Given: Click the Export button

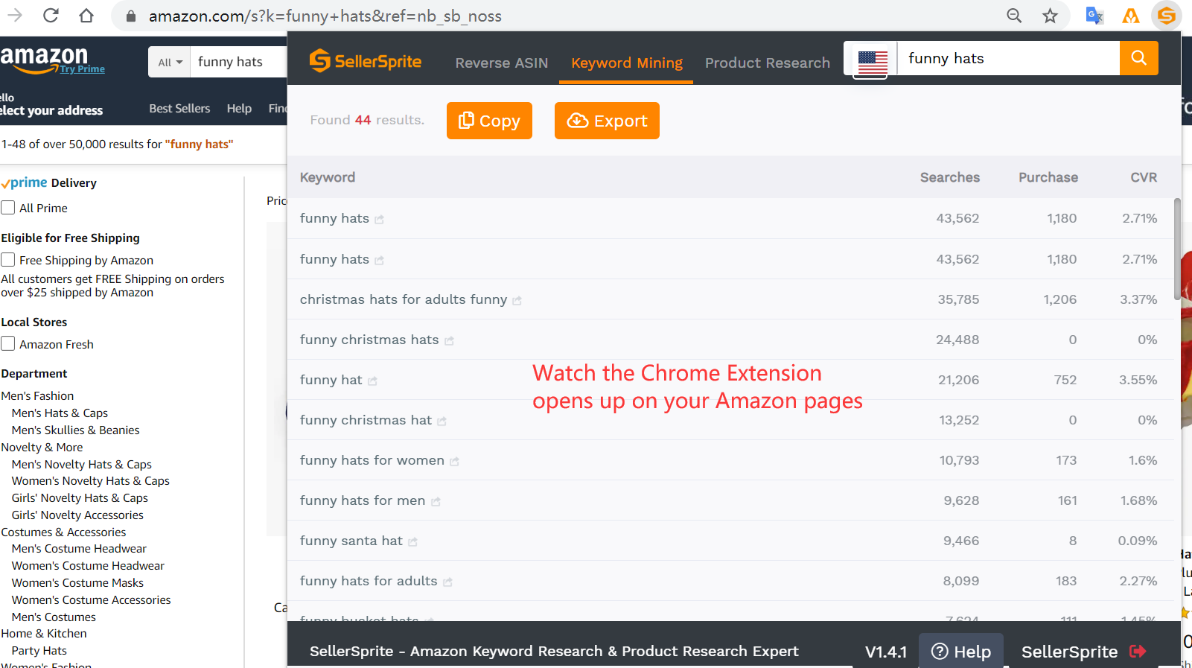Looking at the screenshot, I should (x=607, y=121).
